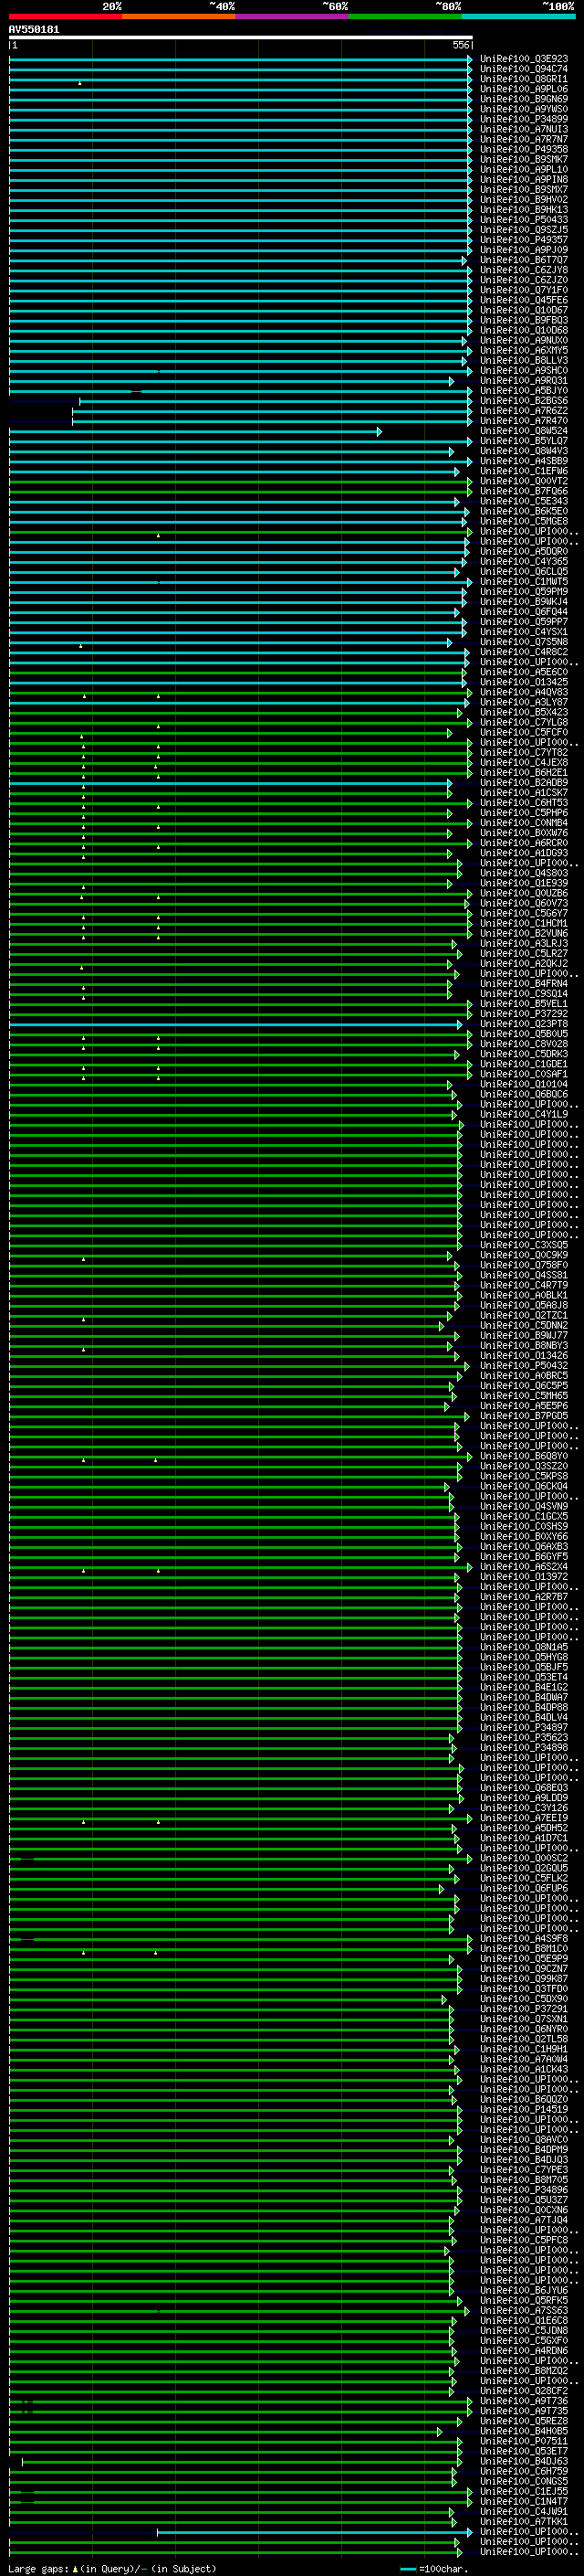This screenshot has height=2576, width=584.
Task: Click the cyan arrowhead for UniRef100_B2ADB9
Action: tap(449, 783)
